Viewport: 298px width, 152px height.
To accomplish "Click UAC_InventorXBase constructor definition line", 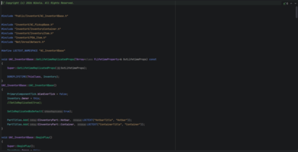I will click(x=29, y=85).
